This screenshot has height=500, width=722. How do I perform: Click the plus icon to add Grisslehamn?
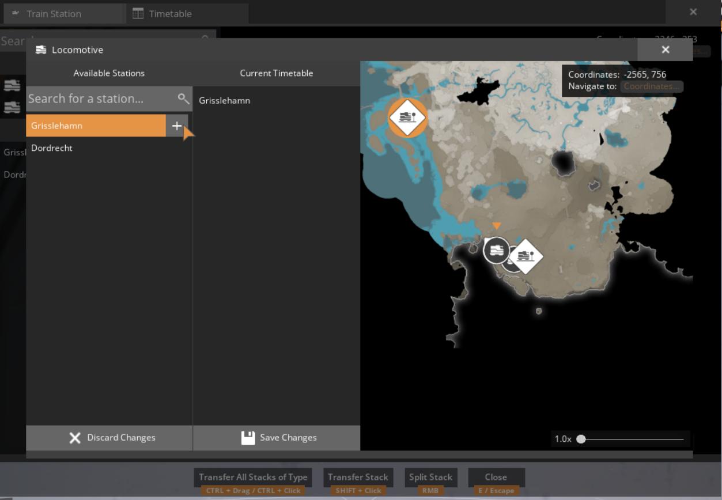(177, 126)
